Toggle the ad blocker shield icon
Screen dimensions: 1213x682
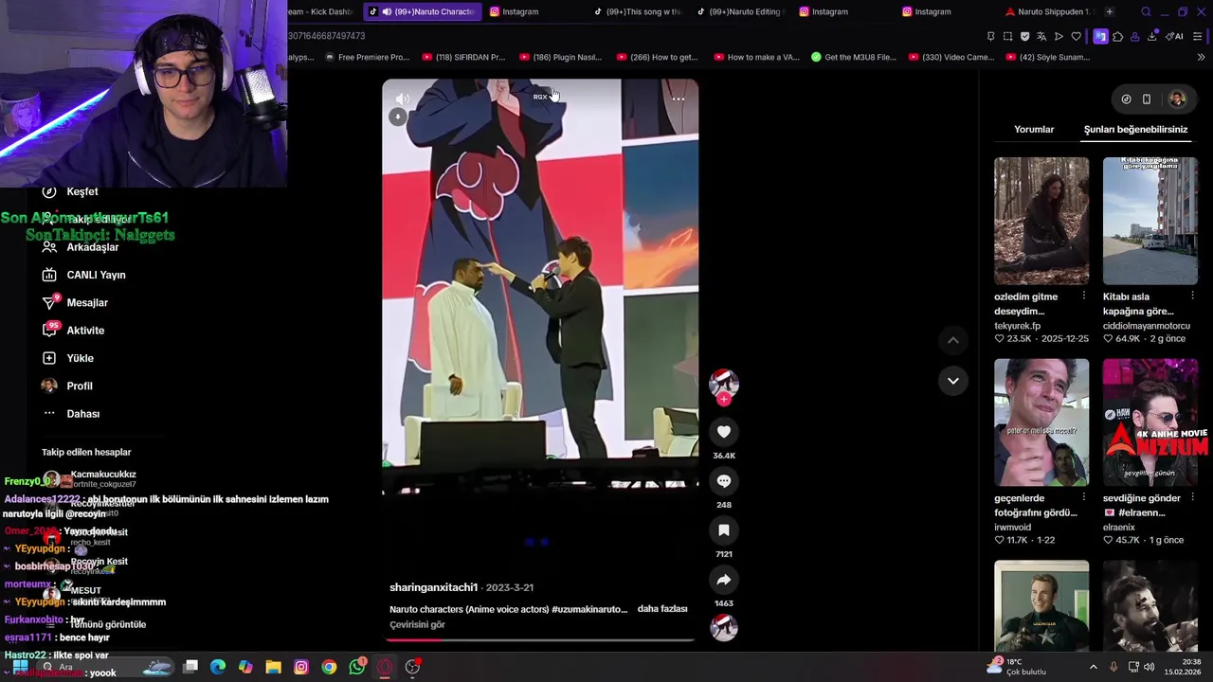click(1024, 36)
